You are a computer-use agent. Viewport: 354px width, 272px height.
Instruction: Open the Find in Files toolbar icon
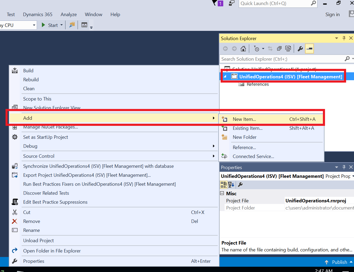pyautogui.click(x=72, y=25)
